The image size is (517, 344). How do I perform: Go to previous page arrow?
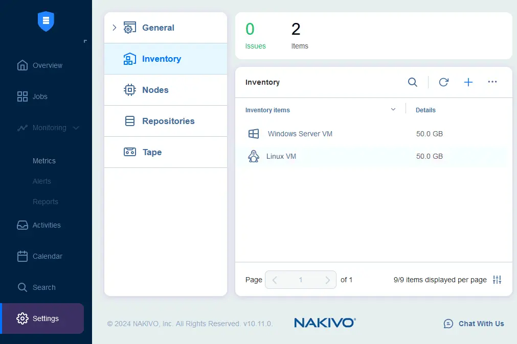coord(274,280)
